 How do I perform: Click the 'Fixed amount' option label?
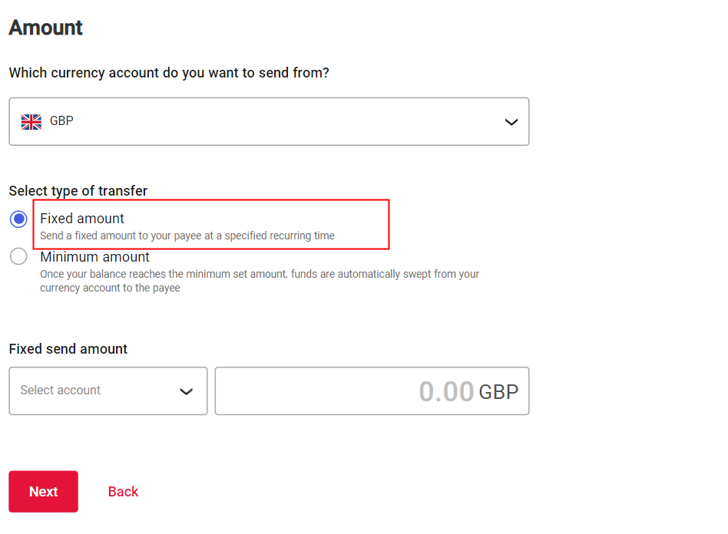[x=82, y=219]
